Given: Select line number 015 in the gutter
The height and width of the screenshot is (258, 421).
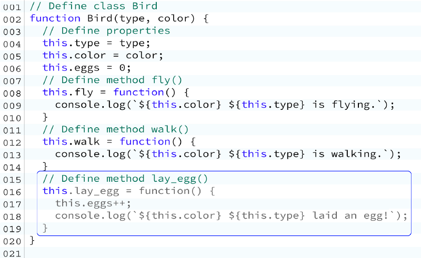Looking at the screenshot, I should click(x=12, y=180).
